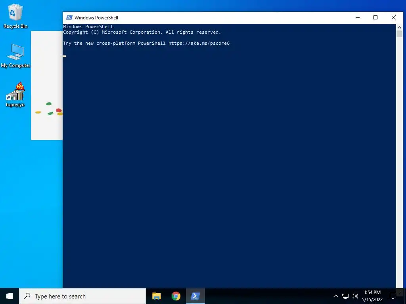406x304 pixels.
Task: Open File Explorer from the taskbar
Action: click(x=156, y=296)
